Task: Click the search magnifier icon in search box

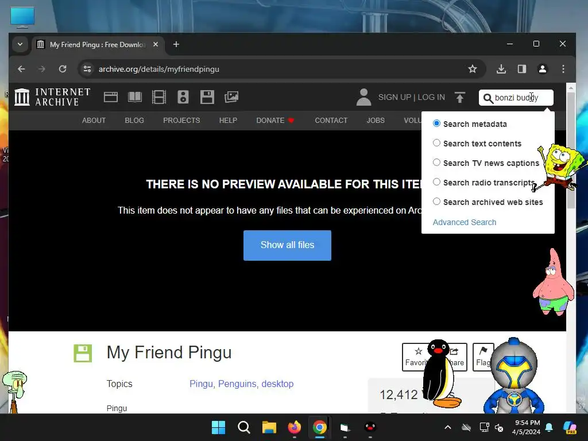Action: click(x=488, y=98)
